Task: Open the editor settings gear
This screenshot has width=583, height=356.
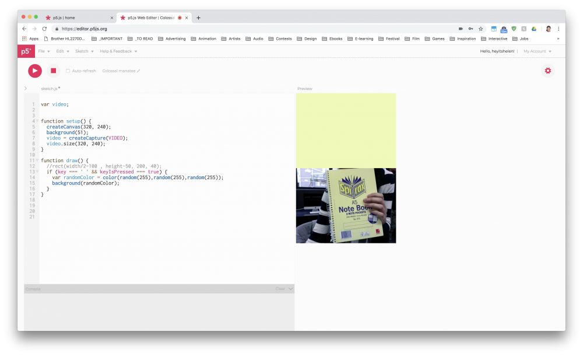Action: pyautogui.click(x=547, y=71)
